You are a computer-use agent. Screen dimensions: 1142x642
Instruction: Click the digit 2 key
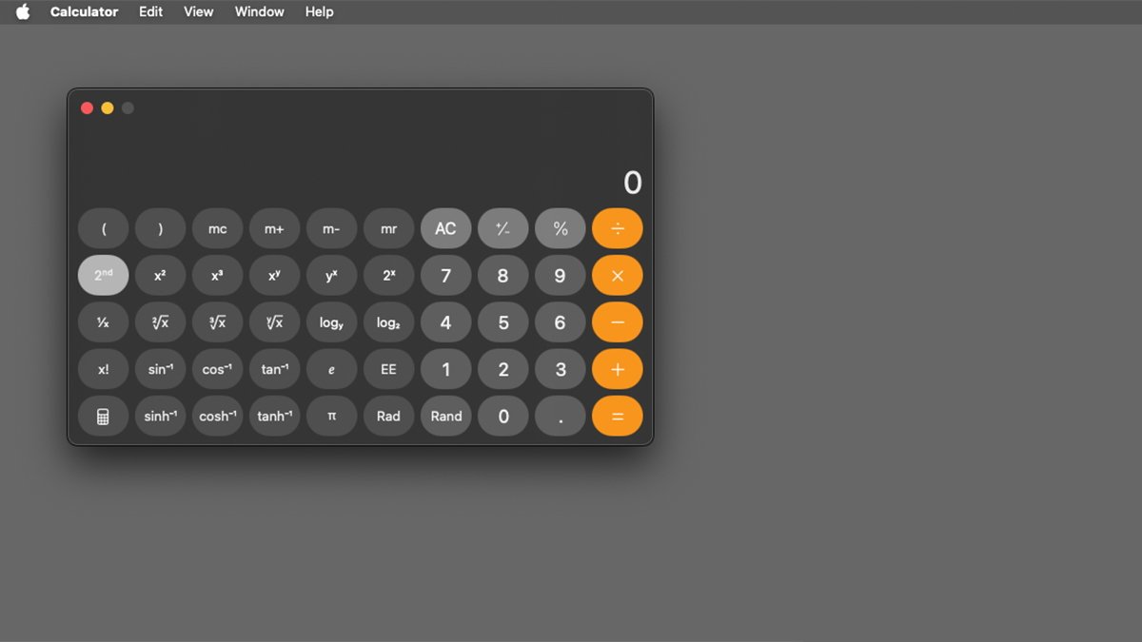coord(502,369)
